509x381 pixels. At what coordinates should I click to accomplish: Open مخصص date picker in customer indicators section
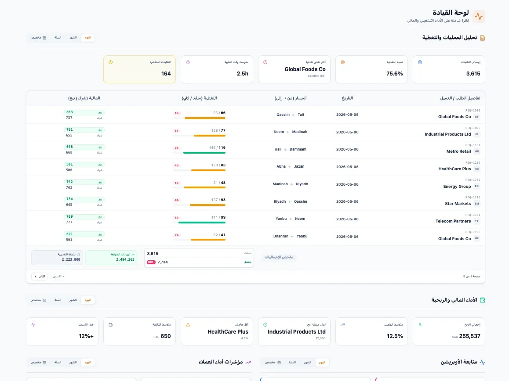[38, 363]
